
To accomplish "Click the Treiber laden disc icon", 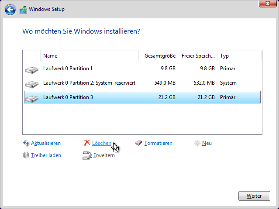I will coord(26,155).
